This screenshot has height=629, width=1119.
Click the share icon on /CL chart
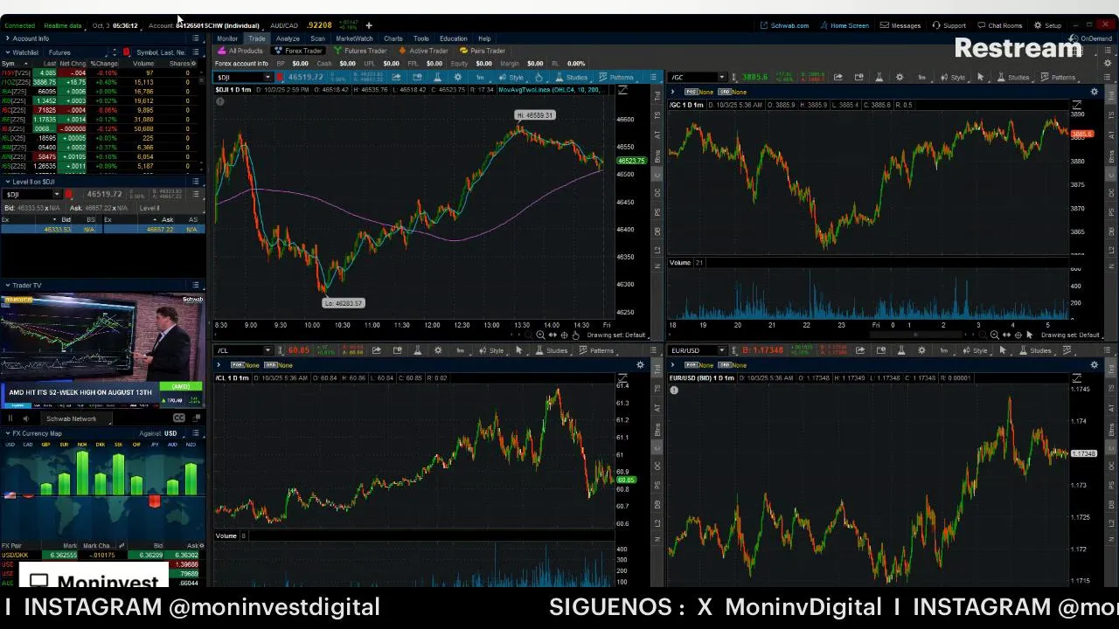click(377, 350)
